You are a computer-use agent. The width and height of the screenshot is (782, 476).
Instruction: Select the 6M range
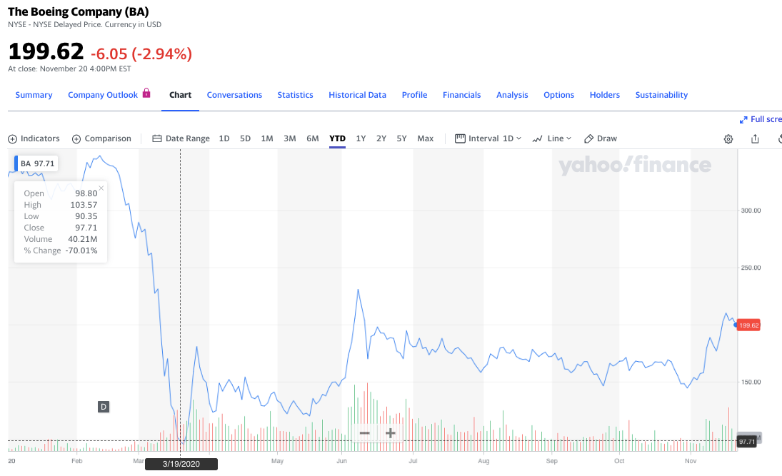click(313, 138)
